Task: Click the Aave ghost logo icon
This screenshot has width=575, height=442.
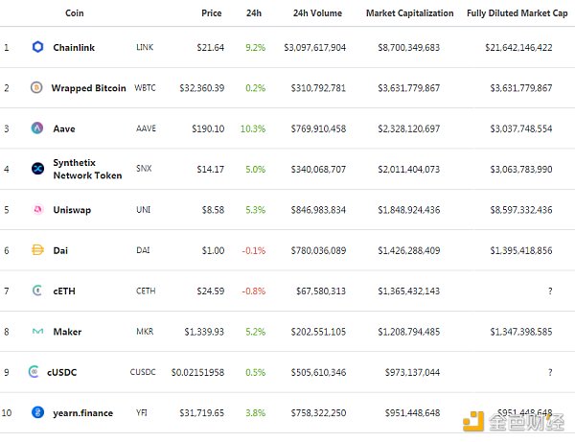Action: (x=37, y=128)
